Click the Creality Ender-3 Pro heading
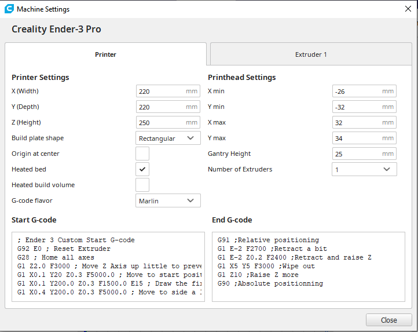Viewport: 418px width, 332px height. pyautogui.click(x=56, y=29)
